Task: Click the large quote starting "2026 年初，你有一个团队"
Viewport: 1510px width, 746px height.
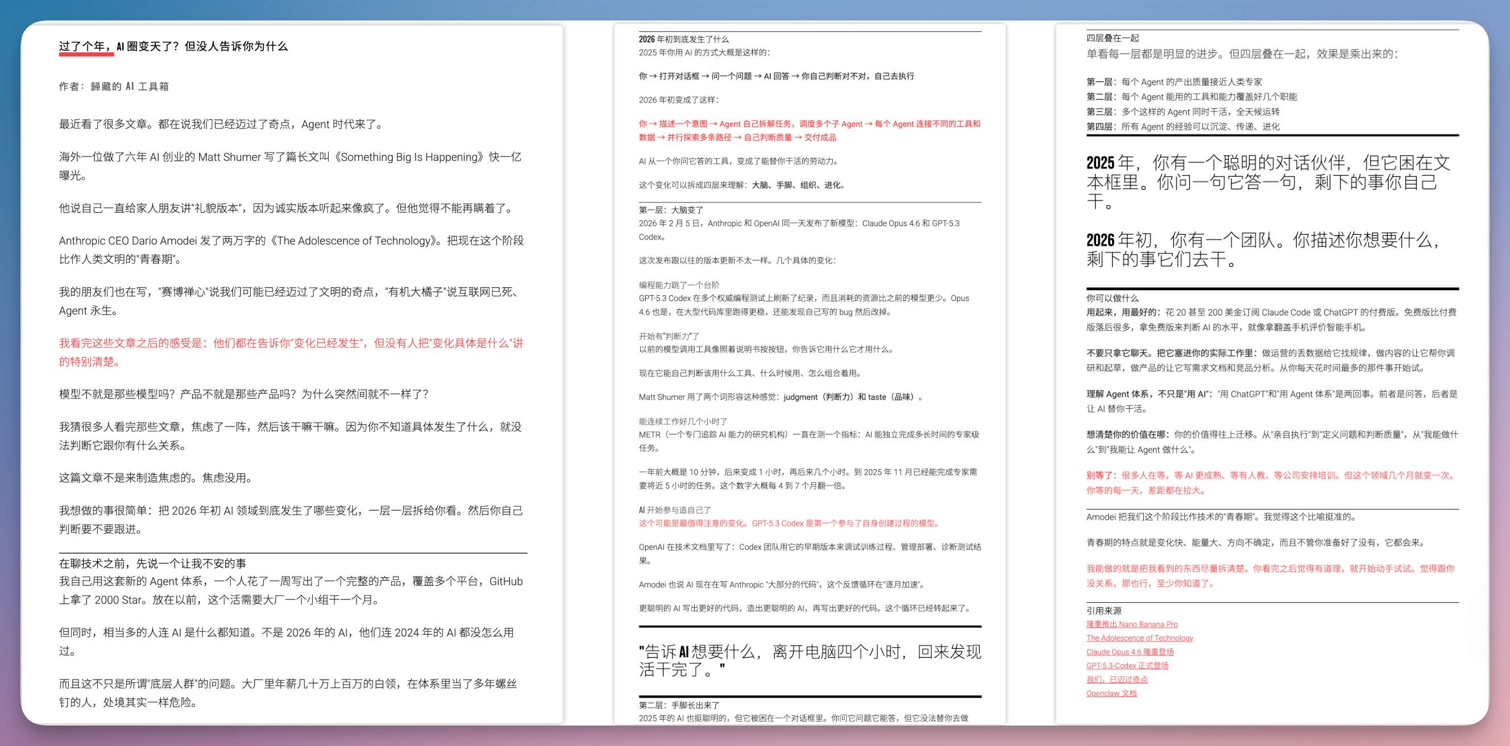Action: pos(1264,249)
